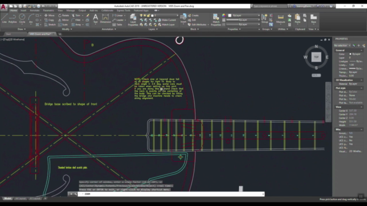The width and height of the screenshot is (367, 206).
Task: Click the Edit Attributes button
Action: pyautogui.click(x=197, y=25)
